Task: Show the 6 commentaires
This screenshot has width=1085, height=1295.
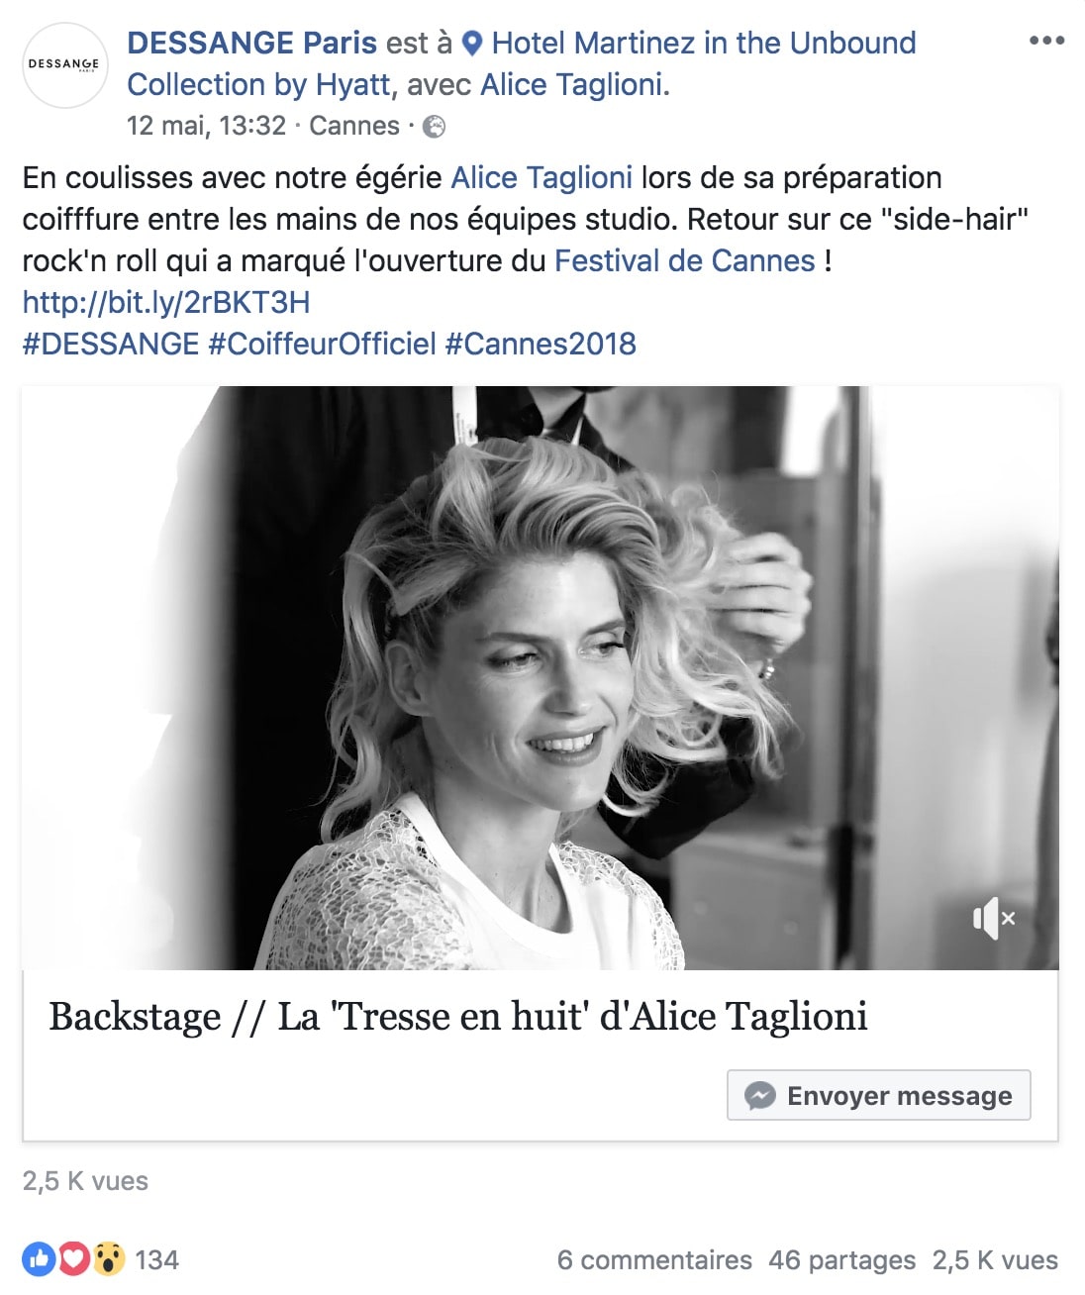Action: [x=654, y=1260]
